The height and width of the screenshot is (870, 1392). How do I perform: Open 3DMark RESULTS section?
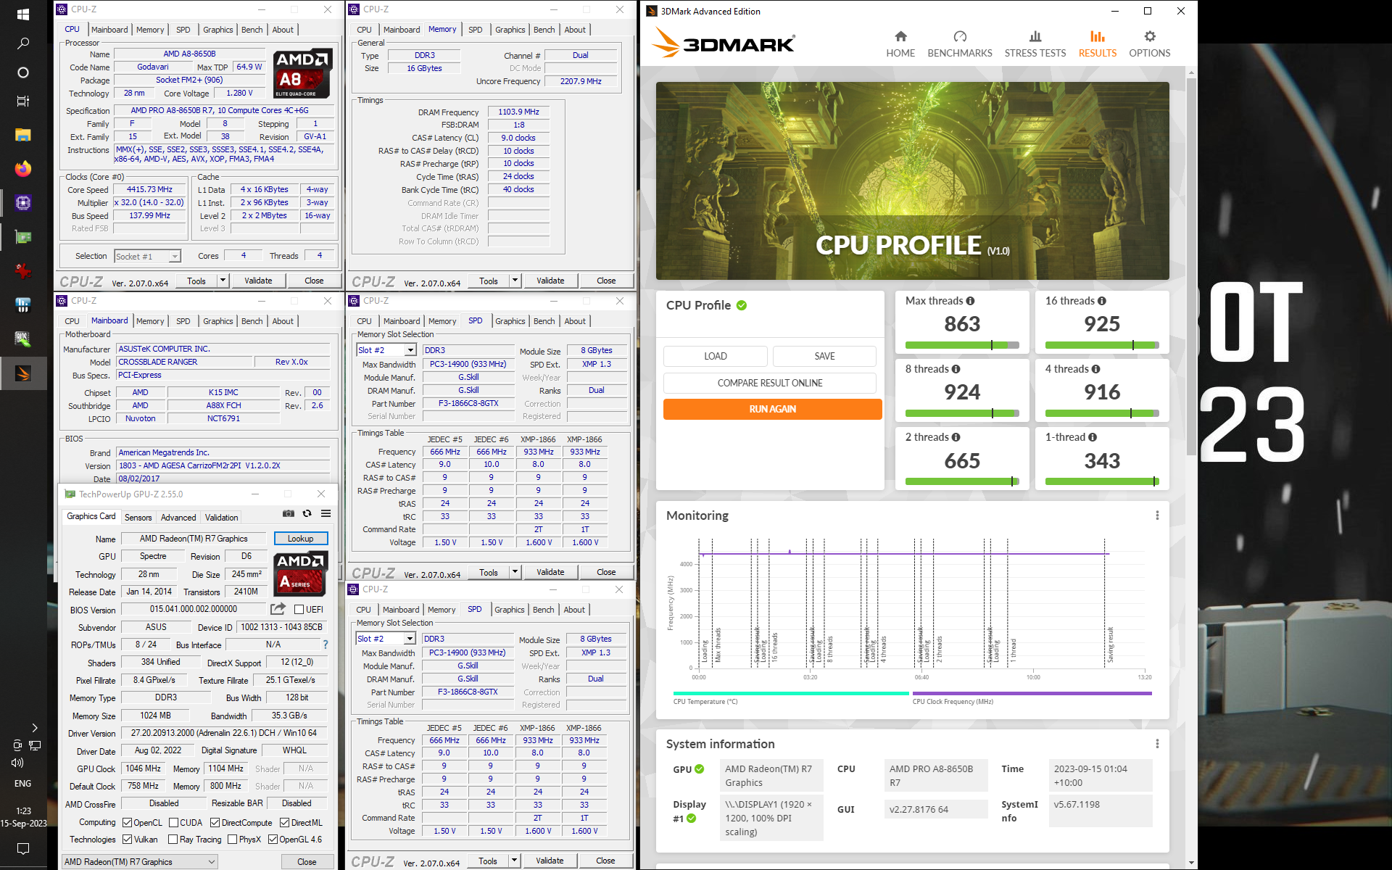1098,44
